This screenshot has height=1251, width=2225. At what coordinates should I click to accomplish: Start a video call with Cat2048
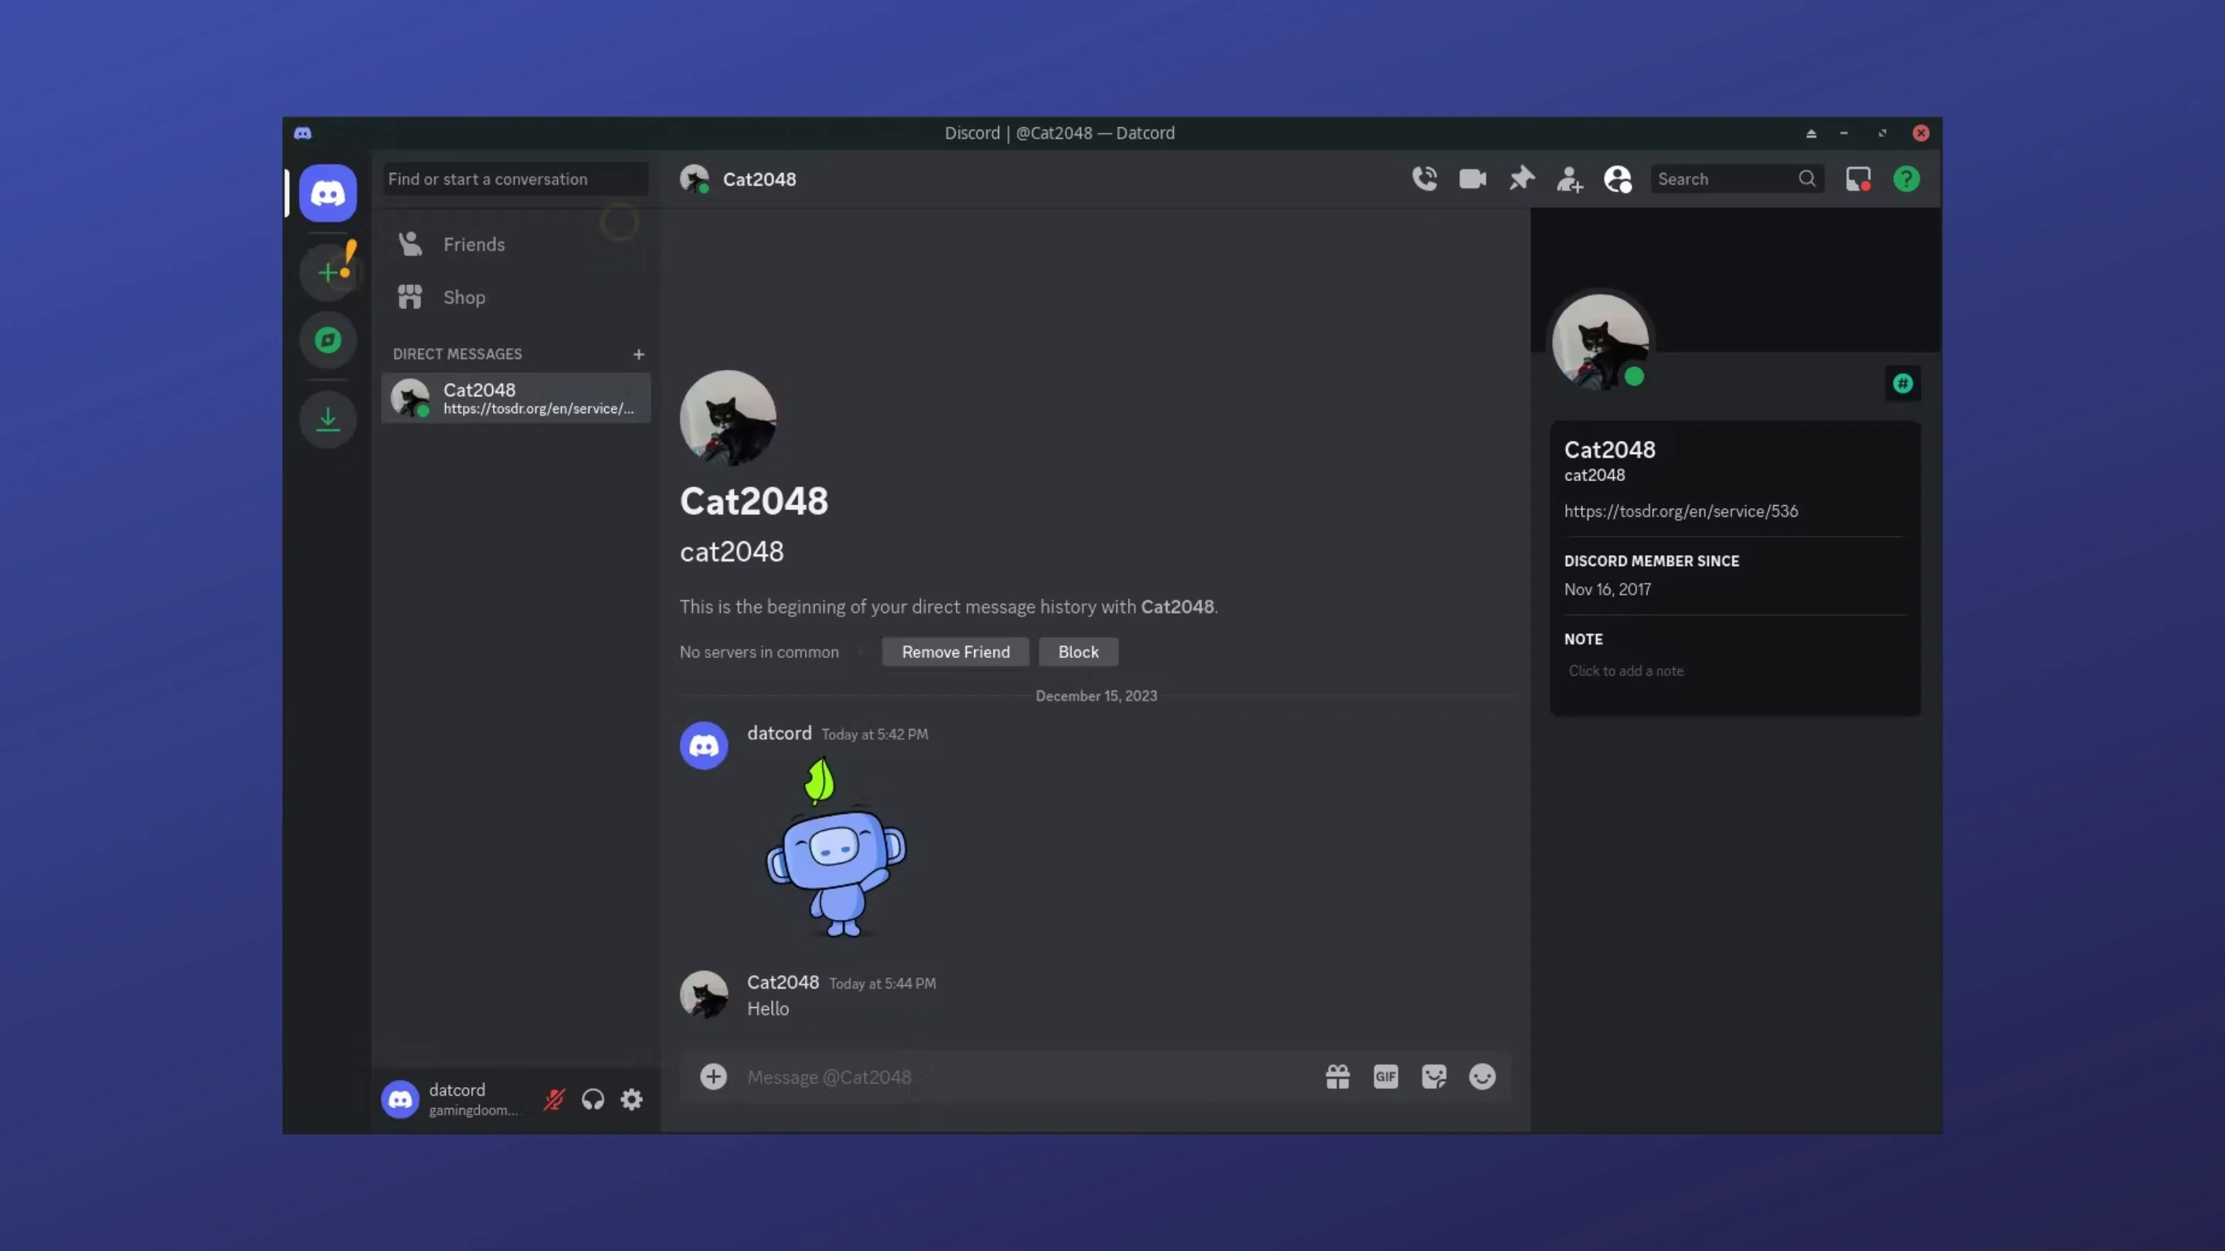[x=1473, y=178]
